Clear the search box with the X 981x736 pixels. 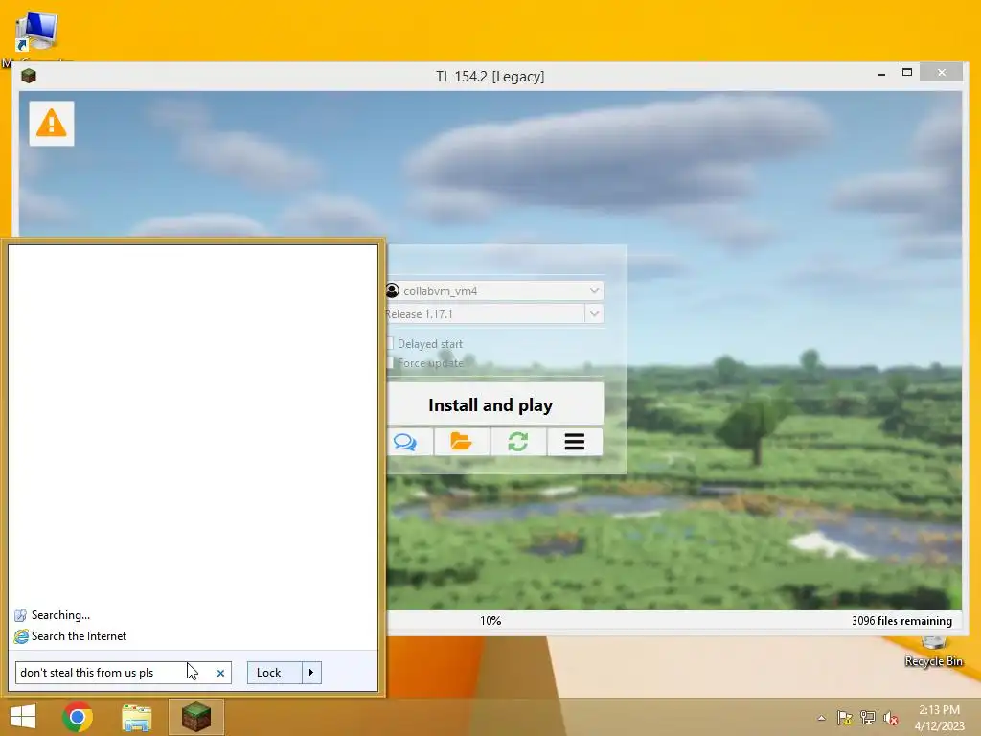tap(220, 673)
